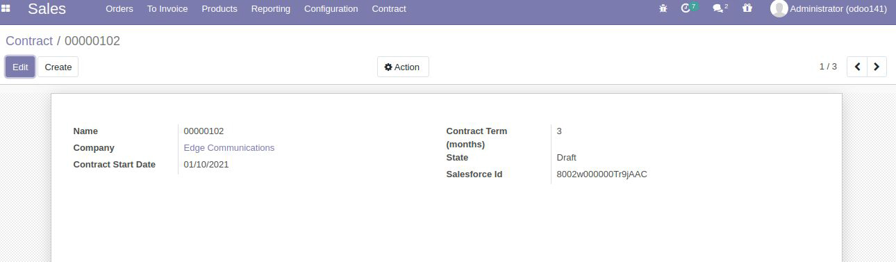Select the To Invoice menu
This screenshot has height=262, width=896.
point(167,8)
